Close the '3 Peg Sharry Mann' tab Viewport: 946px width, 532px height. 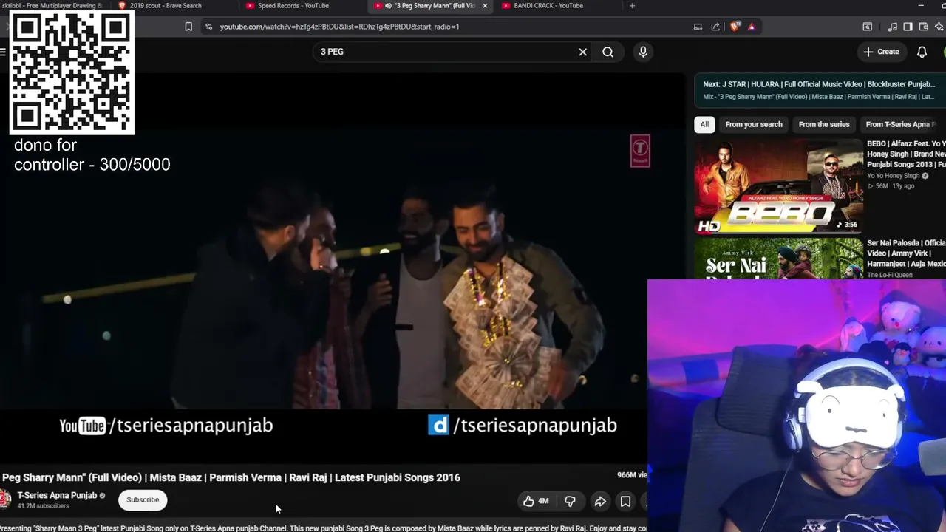[x=485, y=6]
